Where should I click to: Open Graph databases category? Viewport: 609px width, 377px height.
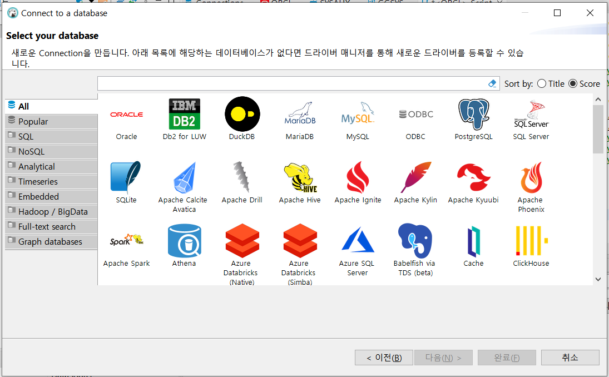point(51,241)
